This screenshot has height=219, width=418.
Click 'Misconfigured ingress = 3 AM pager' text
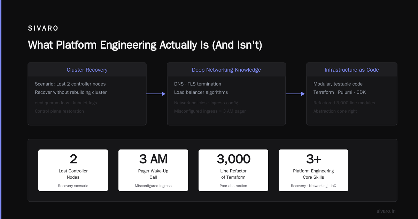[x=210, y=111]
